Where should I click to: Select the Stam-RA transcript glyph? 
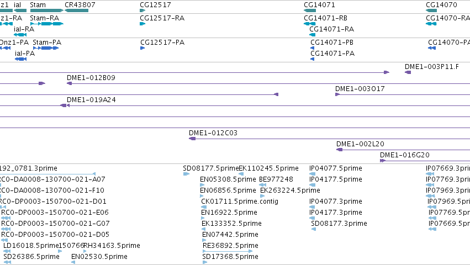47,24
